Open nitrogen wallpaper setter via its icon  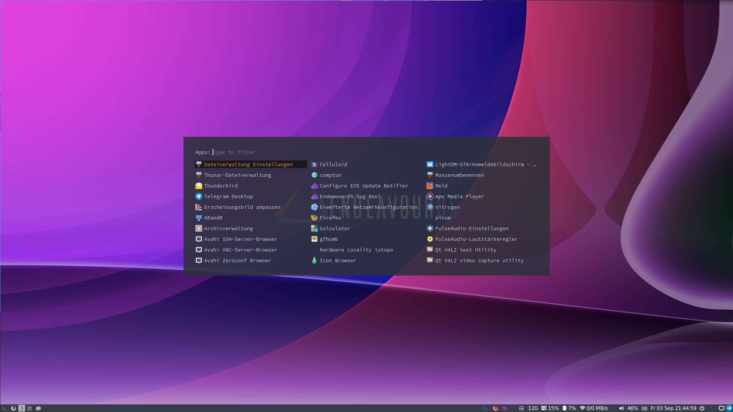pyautogui.click(x=430, y=207)
